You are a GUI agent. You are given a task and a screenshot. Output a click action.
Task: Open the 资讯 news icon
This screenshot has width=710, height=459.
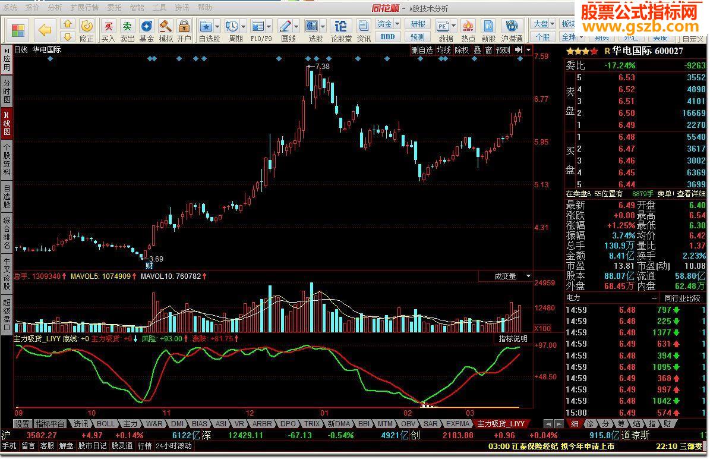(x=363, y=30)
